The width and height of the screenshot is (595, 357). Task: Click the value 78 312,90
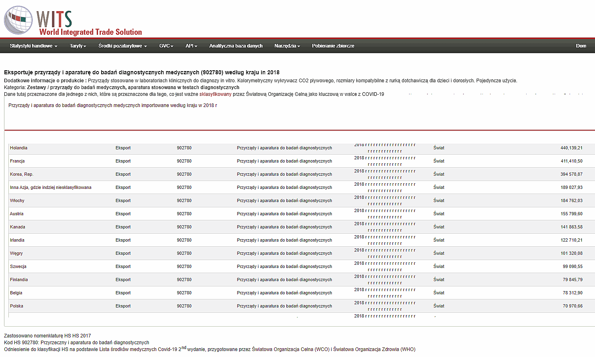pyautogui.click(x=573, y=293)
